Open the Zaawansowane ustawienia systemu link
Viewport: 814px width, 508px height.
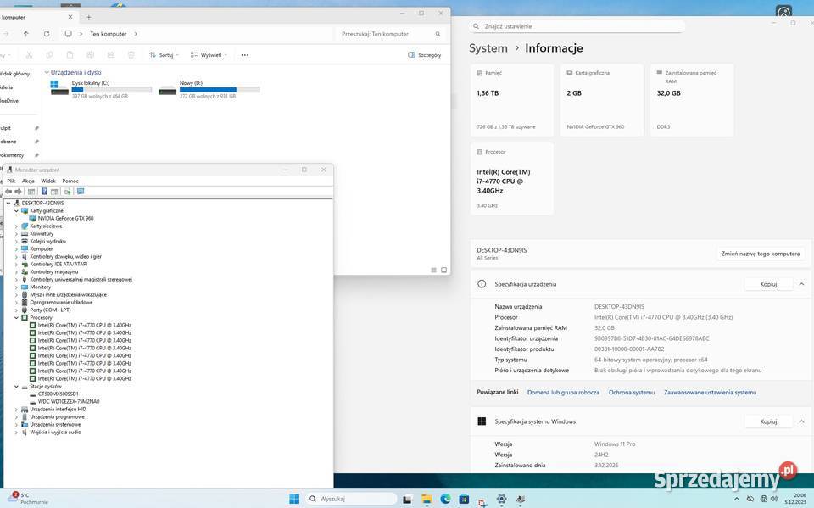(x=710, y=393)
